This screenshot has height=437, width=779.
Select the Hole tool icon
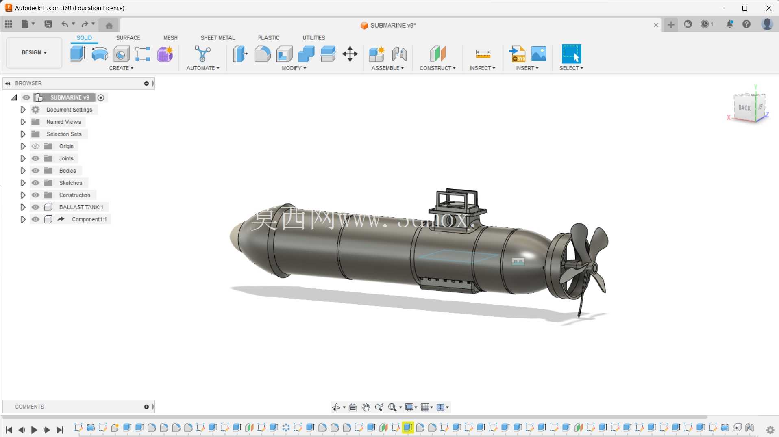(x=121, y=54)
